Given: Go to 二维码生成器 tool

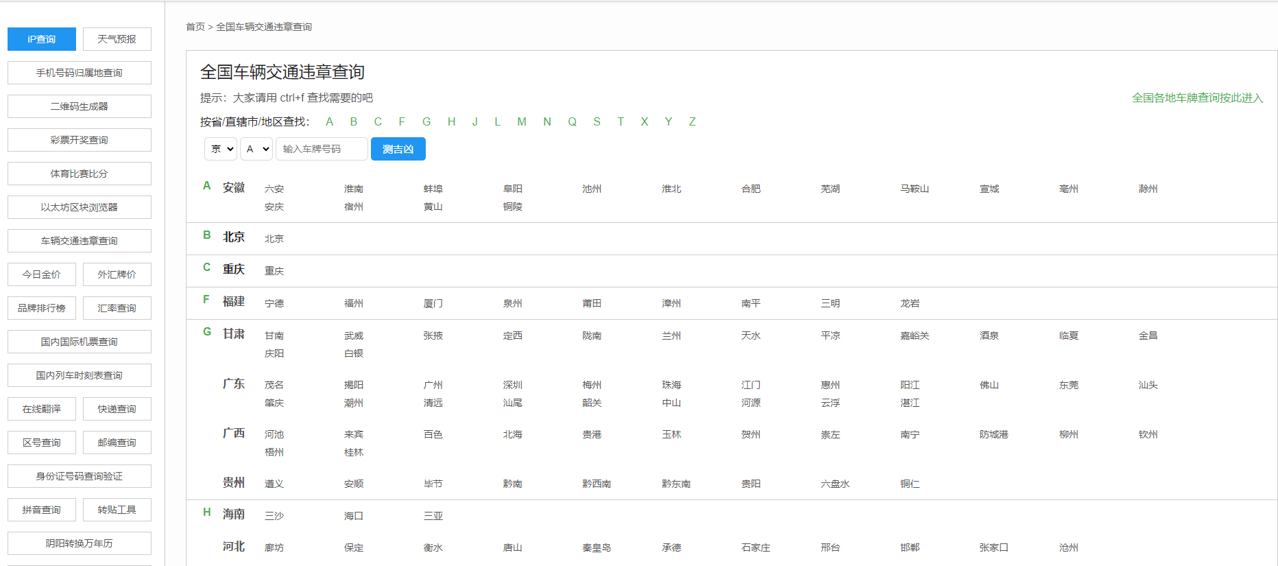Looking at the screenshot, I should tap(80, 106).
